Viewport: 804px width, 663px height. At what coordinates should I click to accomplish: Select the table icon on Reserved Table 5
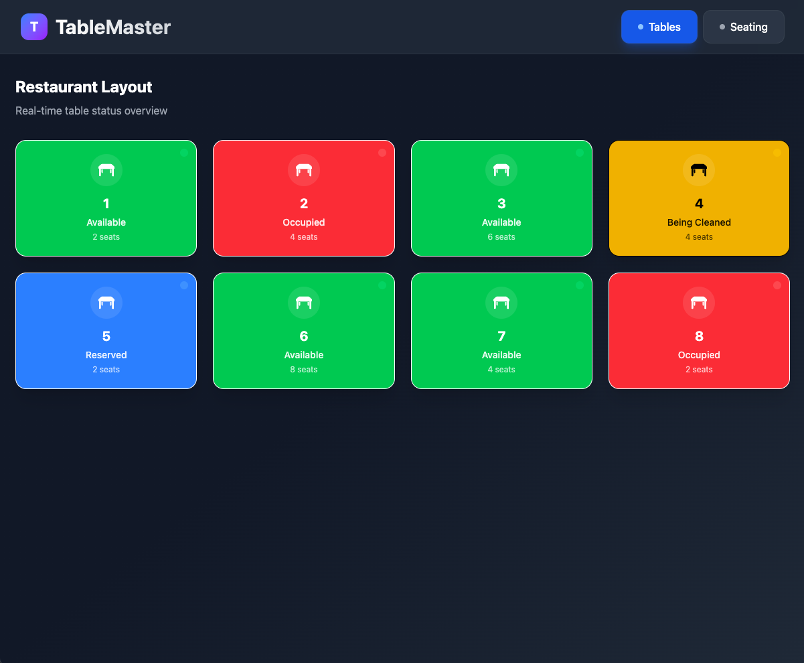click(106, 302)
